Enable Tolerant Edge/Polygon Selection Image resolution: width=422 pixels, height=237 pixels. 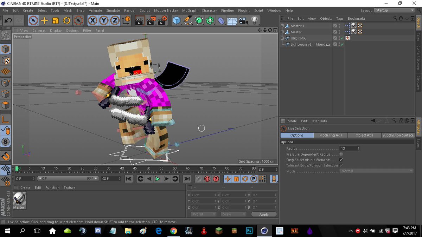[340, 165]
